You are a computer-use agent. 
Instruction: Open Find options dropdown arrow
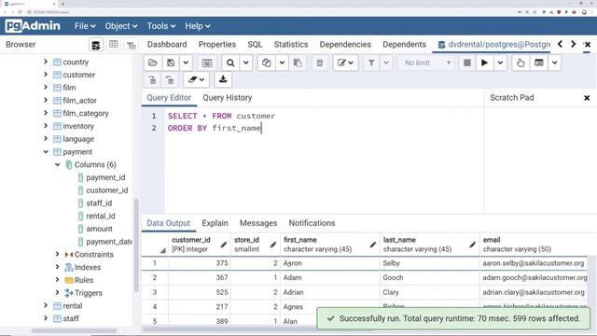pyautogui.click(x=246, y=63)
